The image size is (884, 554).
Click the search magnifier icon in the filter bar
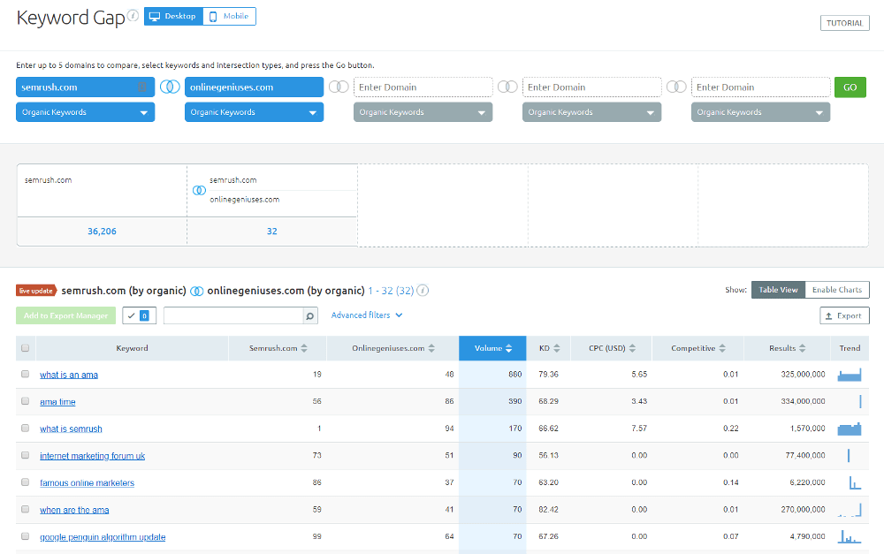point(309,315)
